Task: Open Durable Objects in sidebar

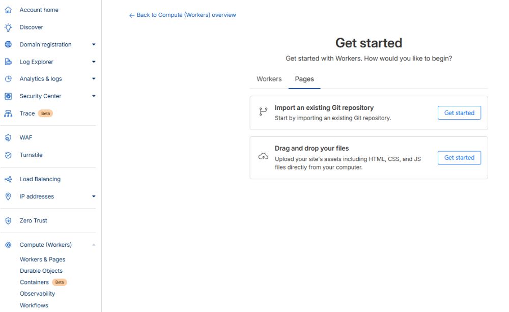Action: point(41,271)
